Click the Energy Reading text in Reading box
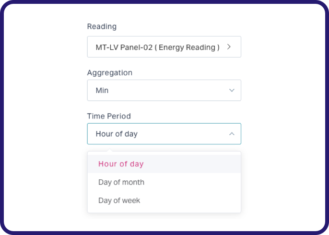This screenshot has height=235, width=329. [x=187, y=47]
